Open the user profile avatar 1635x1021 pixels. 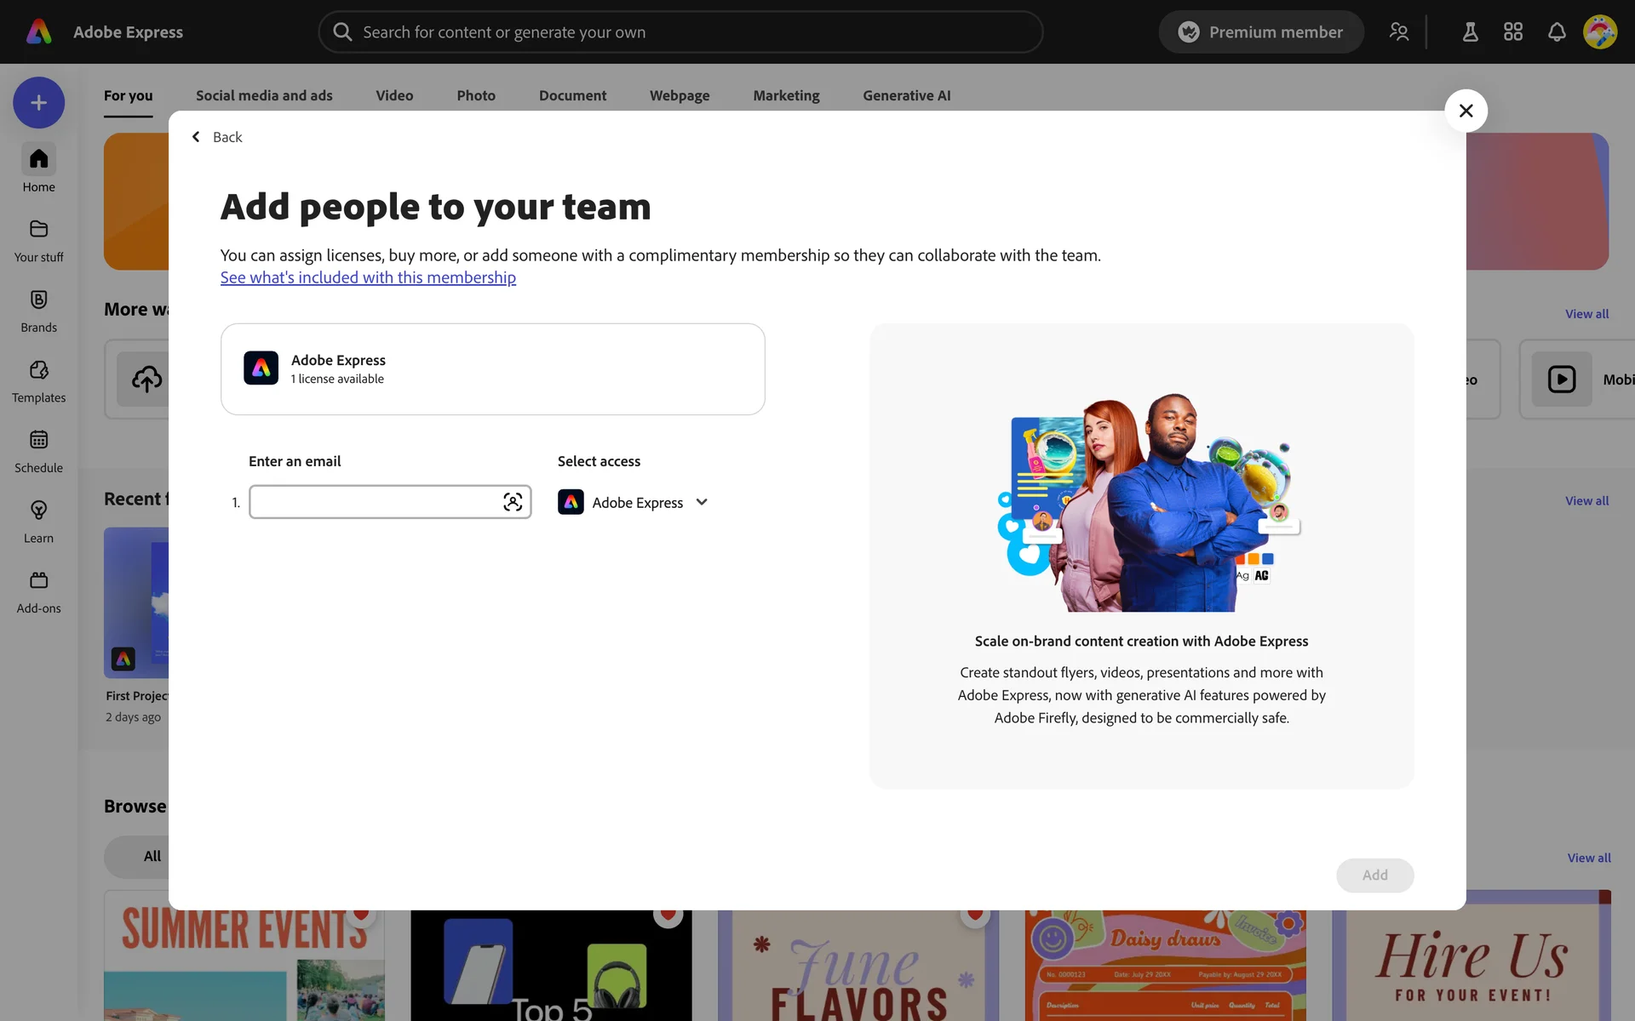click(x=1599, y=32)
